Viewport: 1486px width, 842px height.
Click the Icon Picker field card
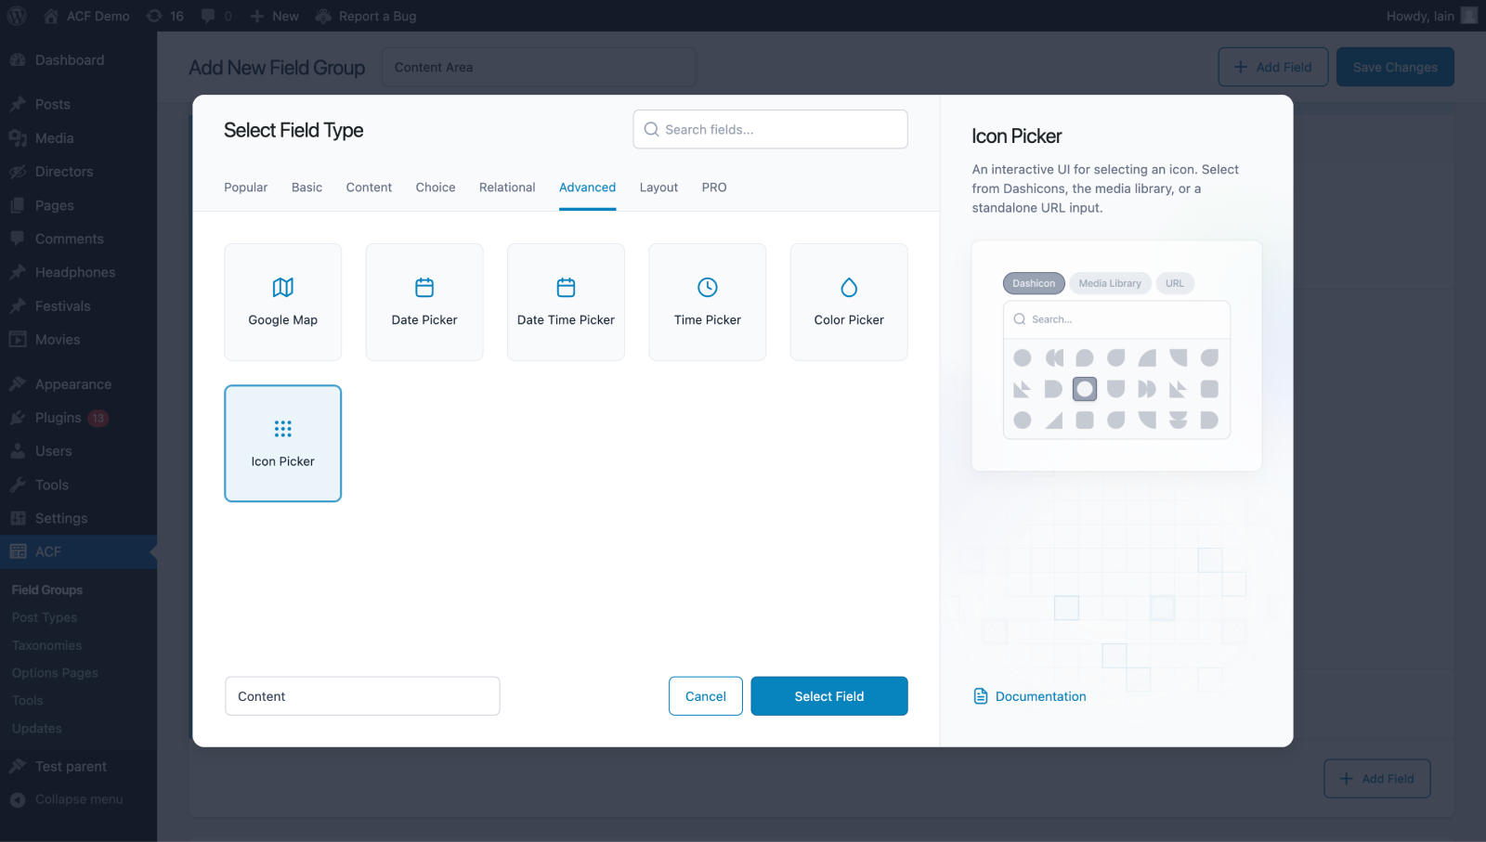point(282,443)
